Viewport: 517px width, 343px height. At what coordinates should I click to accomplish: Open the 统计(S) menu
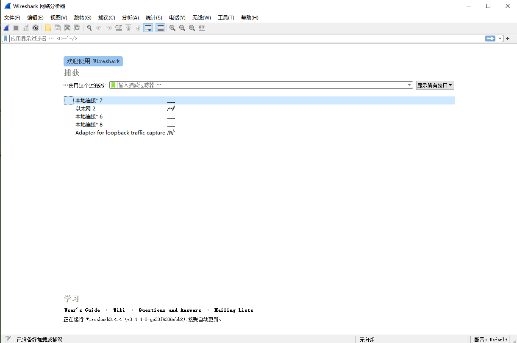point(153,18)
